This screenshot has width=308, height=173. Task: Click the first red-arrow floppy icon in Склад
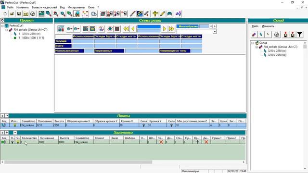[x=285, y=35]
